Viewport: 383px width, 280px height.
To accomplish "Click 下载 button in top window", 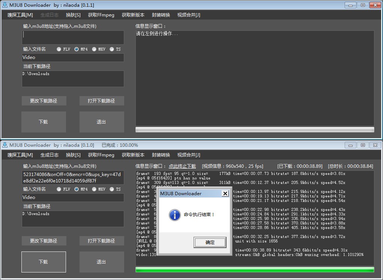I will tap(44, 122).
